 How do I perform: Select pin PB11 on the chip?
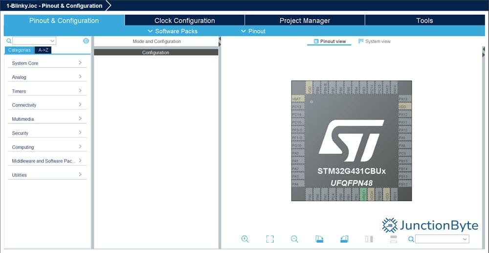click(x=395, y=195)
